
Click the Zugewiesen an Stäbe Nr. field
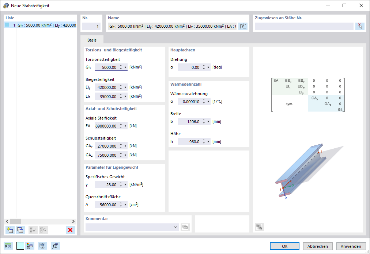pos(304,26)
